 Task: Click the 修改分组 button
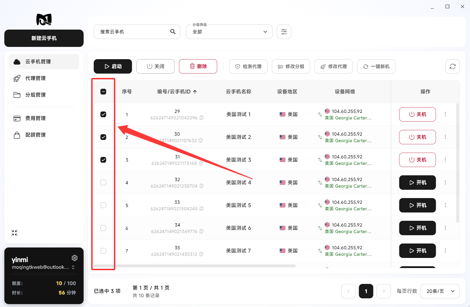(x=291, y=66)
